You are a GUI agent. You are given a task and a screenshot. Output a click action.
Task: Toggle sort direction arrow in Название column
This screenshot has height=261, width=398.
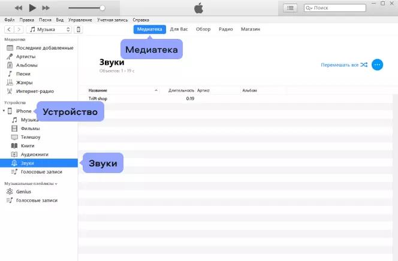point(156,90)
